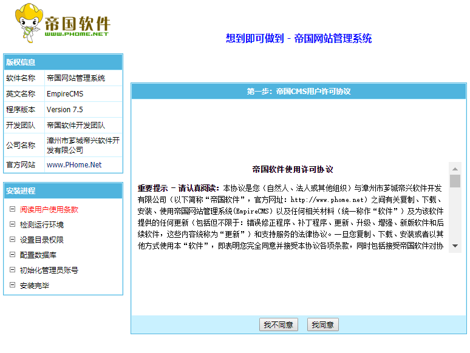Click the license agreement scrollbar thumb

pos(455,181)
